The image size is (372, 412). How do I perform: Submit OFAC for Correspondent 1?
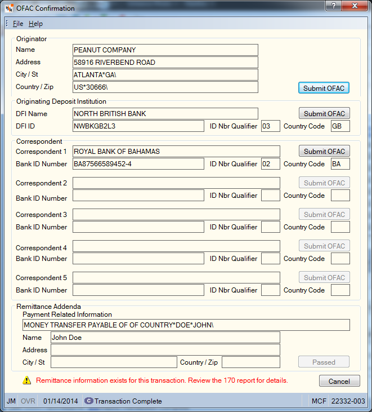coord(324,151)
